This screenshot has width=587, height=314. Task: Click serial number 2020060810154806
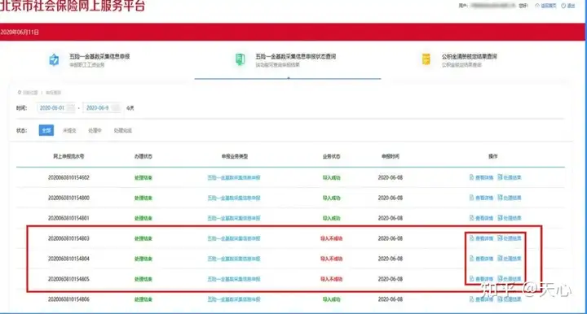click(x=68, y=299)
